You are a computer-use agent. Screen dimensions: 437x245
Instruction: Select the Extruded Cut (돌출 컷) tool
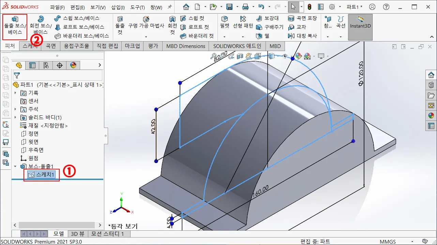click(120, 26)
